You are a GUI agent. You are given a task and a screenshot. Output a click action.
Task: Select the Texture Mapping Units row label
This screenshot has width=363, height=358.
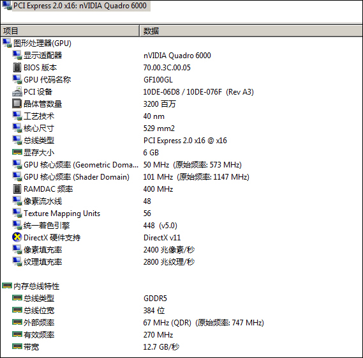[x=62, y=214]
